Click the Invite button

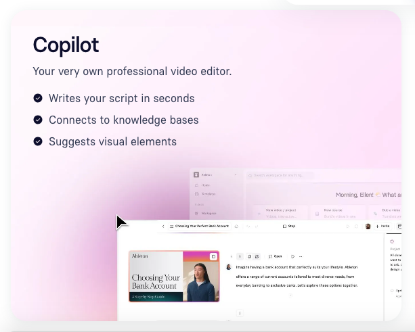(x=383, y=227)
